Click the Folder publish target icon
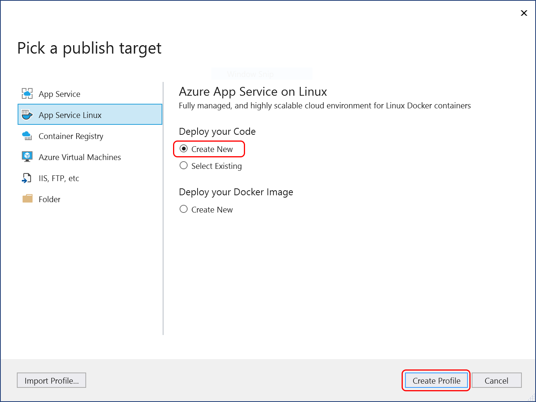This screenshot has width=536, height=402. point(27,199)
